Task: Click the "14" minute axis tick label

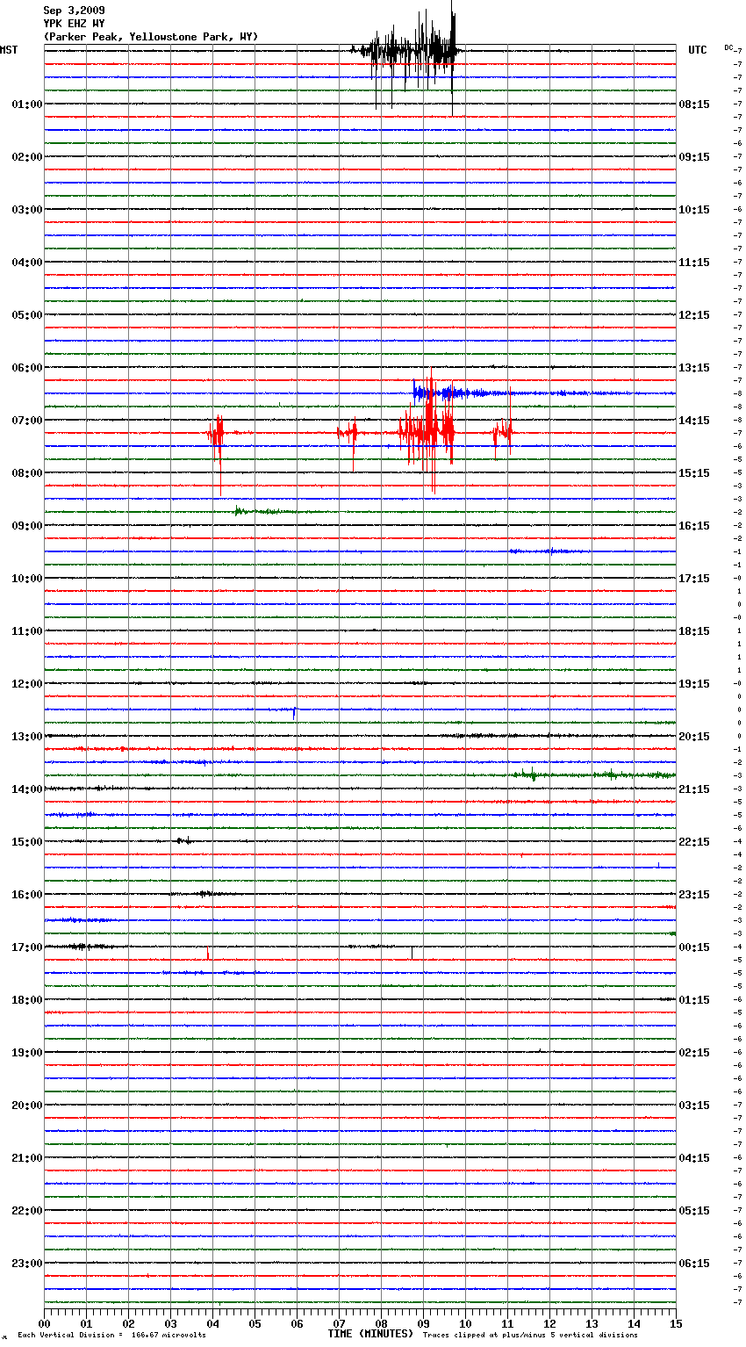Action: [x=635, y=1323]
